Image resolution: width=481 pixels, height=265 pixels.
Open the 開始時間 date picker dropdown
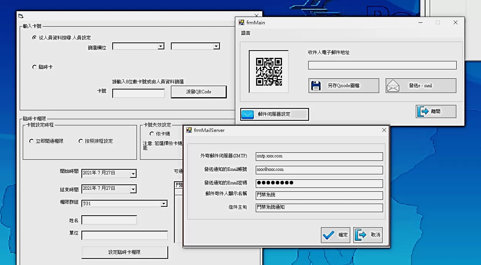[x=133, y=174]
